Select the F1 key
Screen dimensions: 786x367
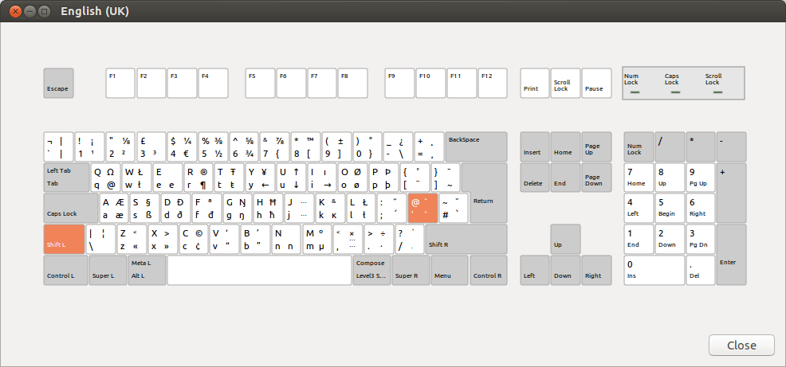120,83
